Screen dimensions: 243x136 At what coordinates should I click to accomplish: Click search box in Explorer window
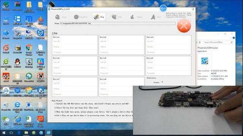click(x=218, y=42)
